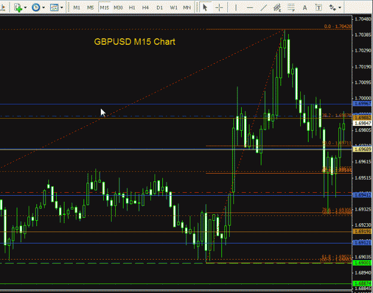
Task: Switch chart to H4 timeframe
Action: (x=146, y=8)
